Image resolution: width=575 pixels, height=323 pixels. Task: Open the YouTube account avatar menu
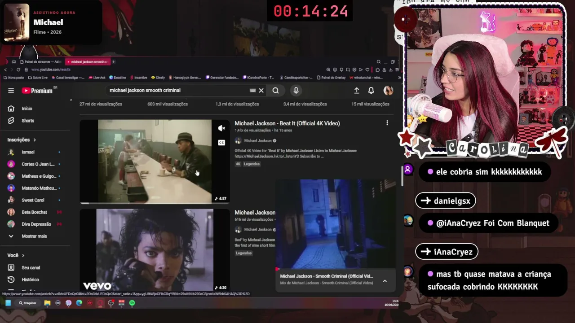388,91
